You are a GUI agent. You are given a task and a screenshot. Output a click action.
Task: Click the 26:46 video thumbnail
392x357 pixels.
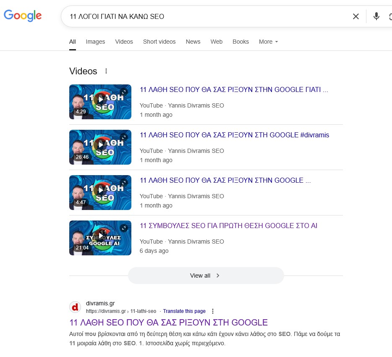pos(100,147)
